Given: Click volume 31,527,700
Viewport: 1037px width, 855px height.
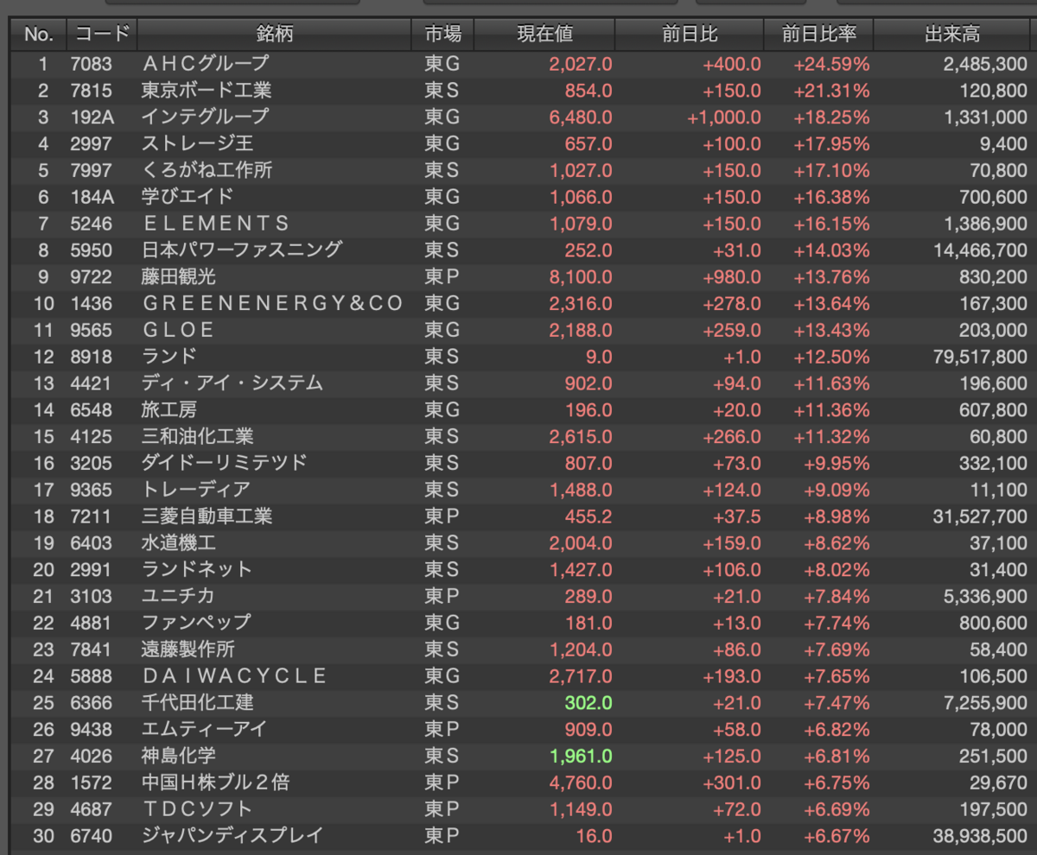Looking at the screenshot, I should [982, 516].
